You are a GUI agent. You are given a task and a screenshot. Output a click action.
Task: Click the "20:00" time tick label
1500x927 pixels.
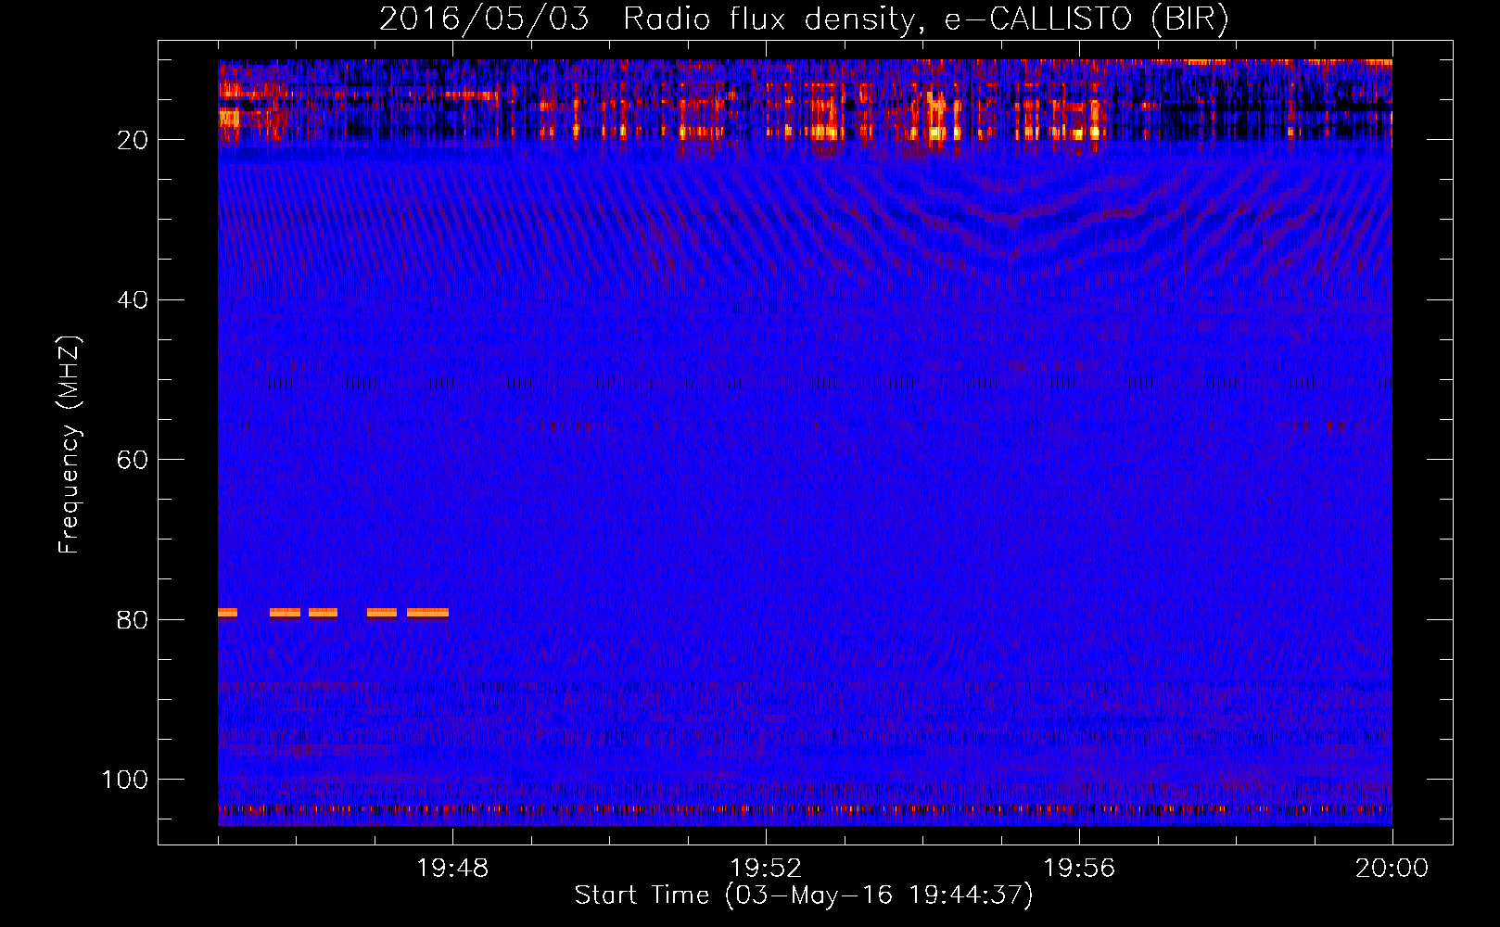click(1392, 869)
